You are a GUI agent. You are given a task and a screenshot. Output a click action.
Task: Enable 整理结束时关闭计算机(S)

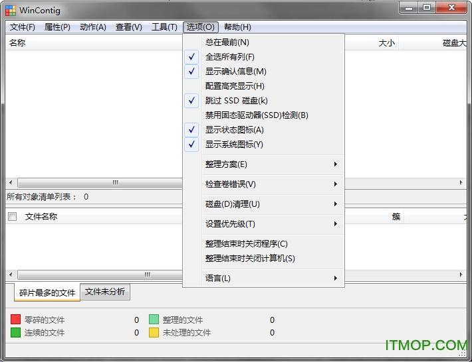(x=263, y=259)
